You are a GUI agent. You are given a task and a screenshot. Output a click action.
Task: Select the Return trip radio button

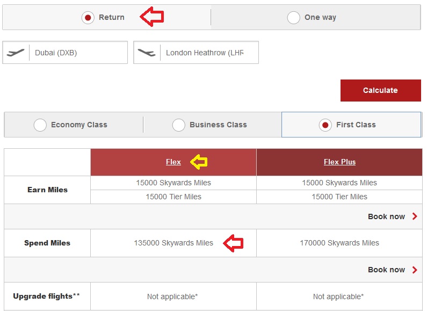(88, 18)
